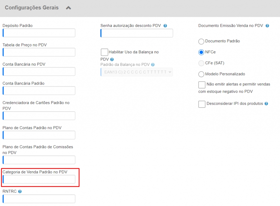Click the Depósito Padrão input field

pyautogui.click(x=39, y=33)
